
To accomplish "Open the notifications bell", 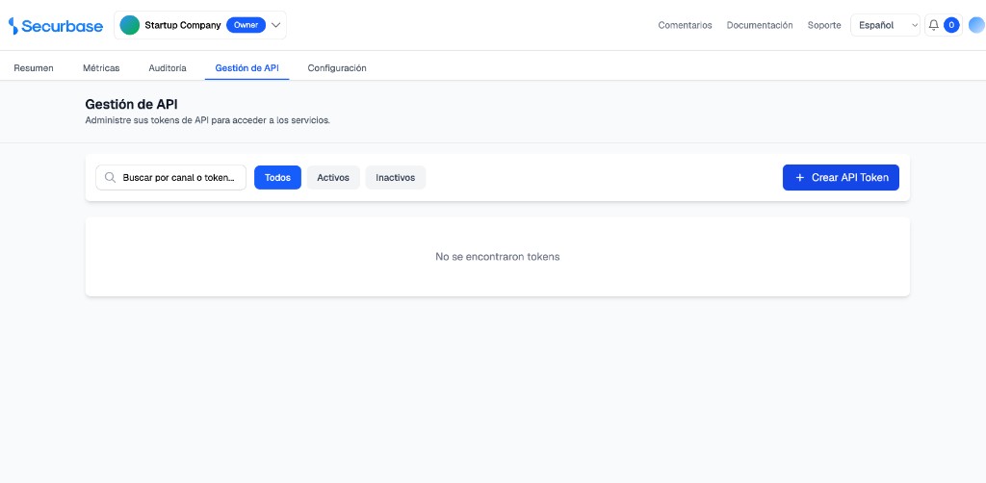I will 934,25.
